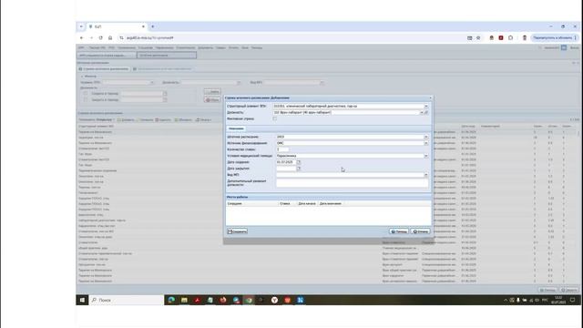The height and width of the screenshot is (328, 583).
Task: Open the taskbar notification center icon
Action: (x=573, y=300)
